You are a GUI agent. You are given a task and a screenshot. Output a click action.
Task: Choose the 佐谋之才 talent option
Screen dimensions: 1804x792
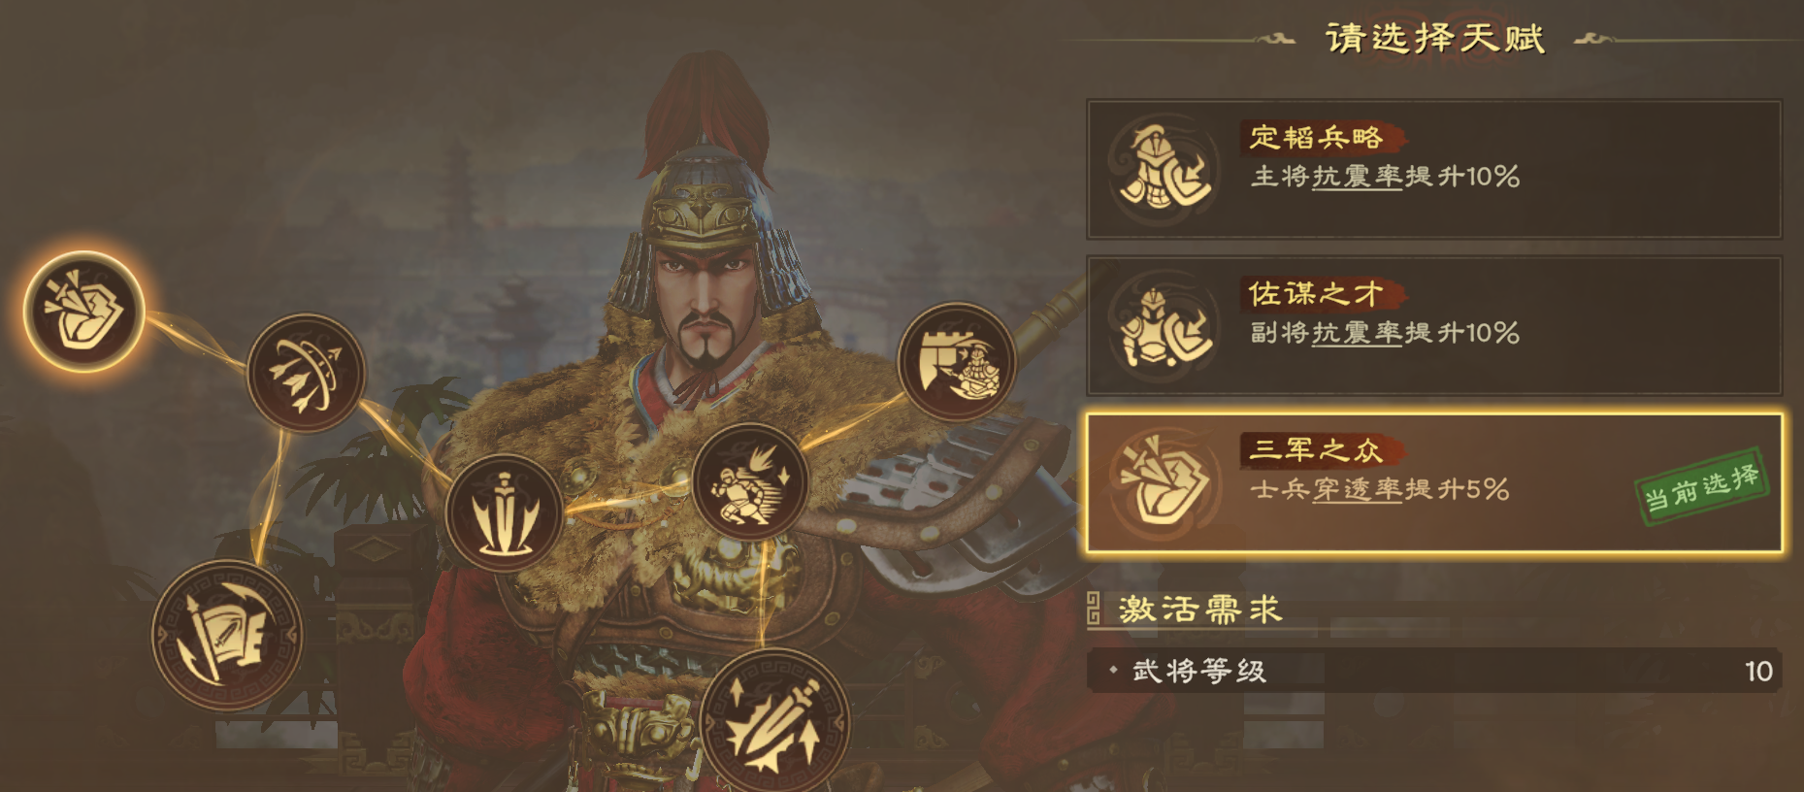pos(1434,326)
